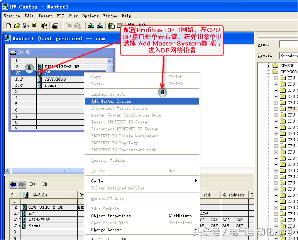Click the Find input field in catalog
Image resolution: width=298 pixels, height=240 pixels.
[288, 45]
